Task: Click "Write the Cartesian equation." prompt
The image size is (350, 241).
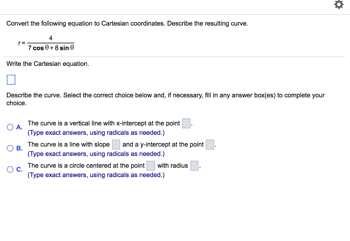Action: (x=48, y=64)
